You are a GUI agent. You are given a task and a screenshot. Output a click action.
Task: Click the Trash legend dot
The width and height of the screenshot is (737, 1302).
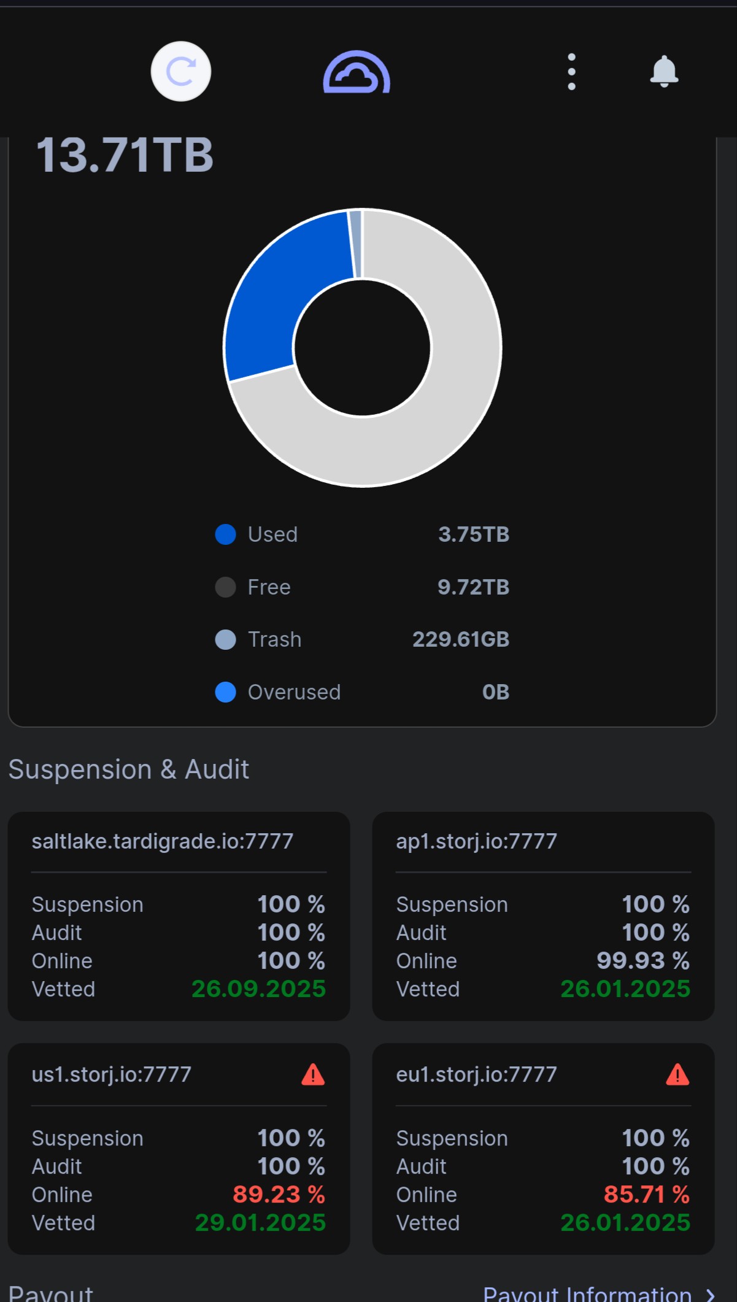226,639
